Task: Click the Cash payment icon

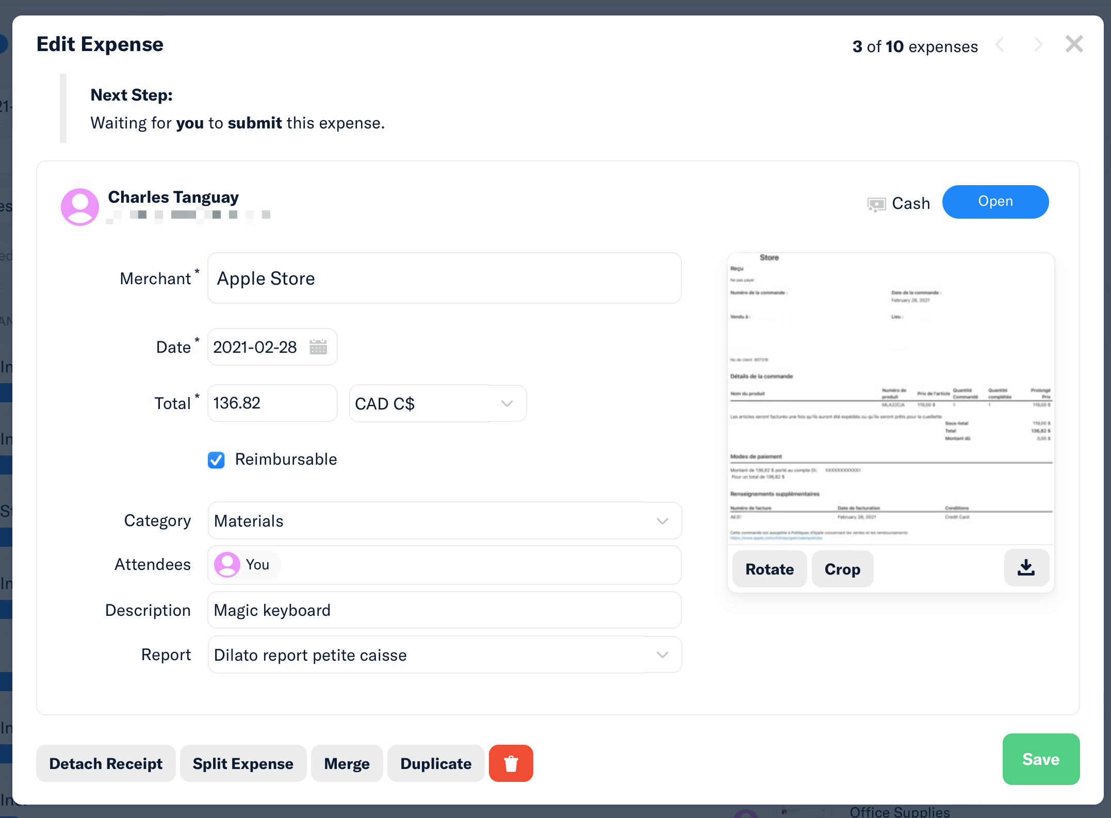Action: coord(876,204)
